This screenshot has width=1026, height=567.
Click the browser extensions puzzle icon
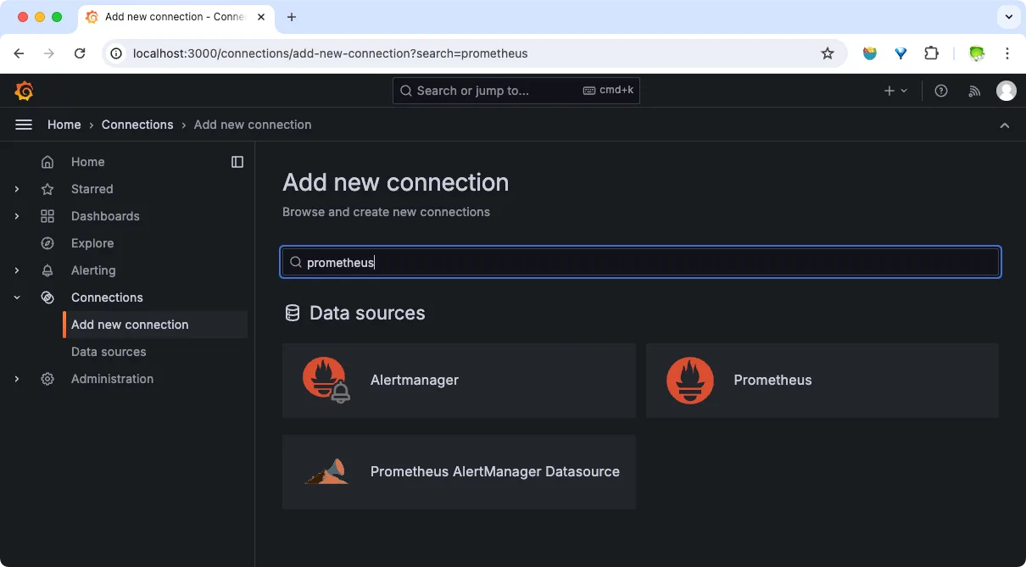click(931, 53)
